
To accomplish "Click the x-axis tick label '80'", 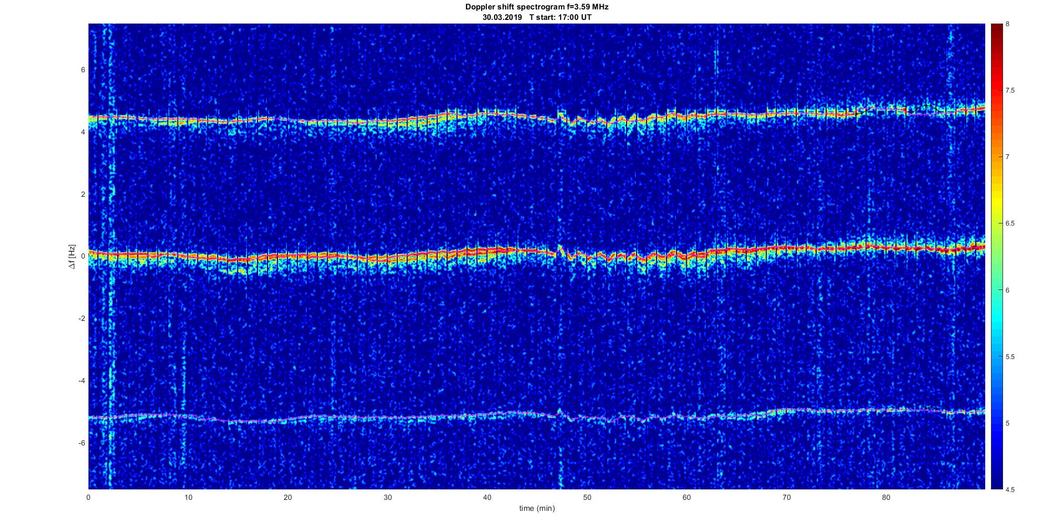I will (886, 497).
